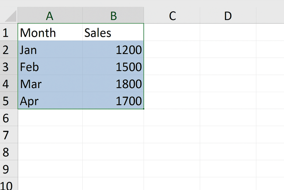This screenshot has height=190, width=284.
Task: Select empty cell D3
Action: point(228,66)
